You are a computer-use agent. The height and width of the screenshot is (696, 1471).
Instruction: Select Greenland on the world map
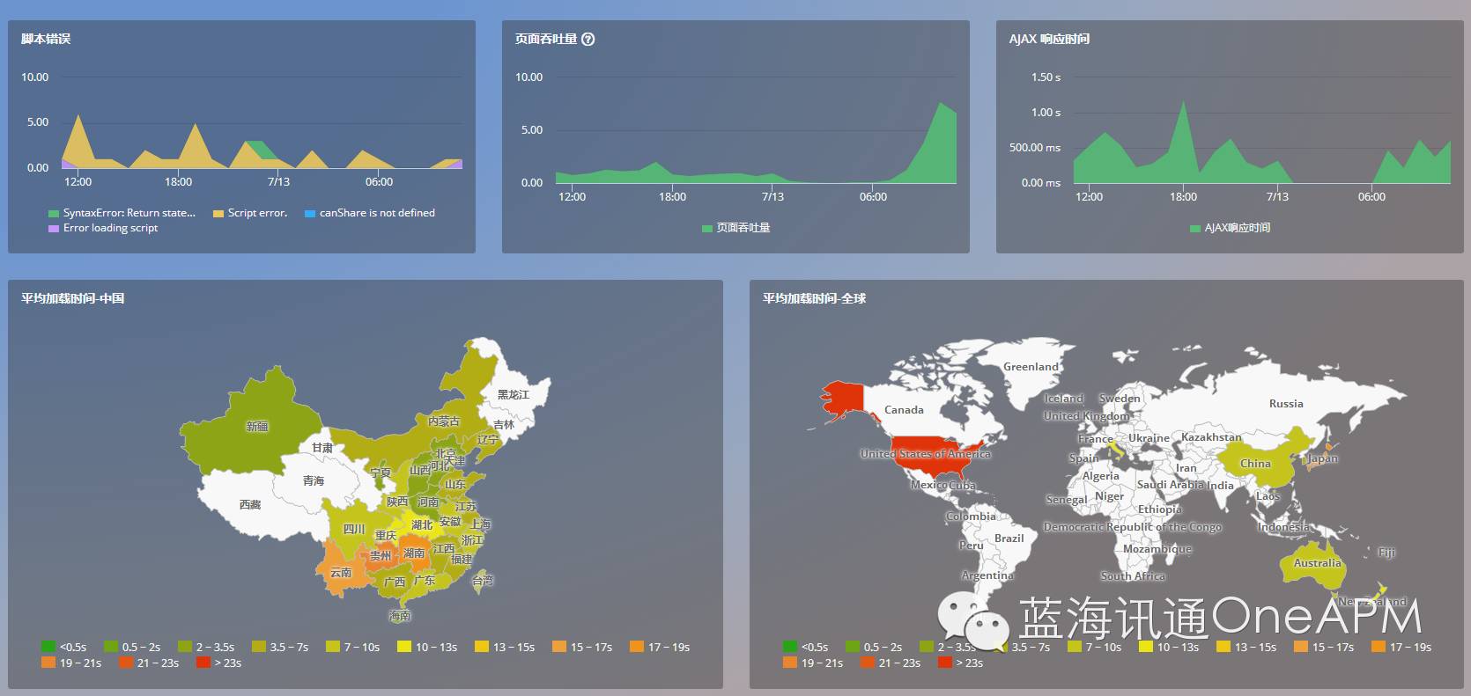pos(1031,366)
